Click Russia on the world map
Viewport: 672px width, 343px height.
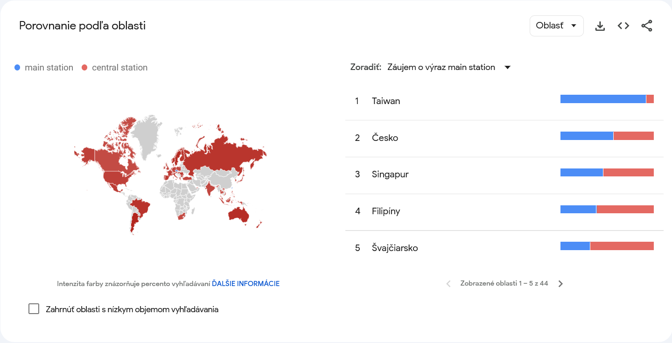pos(224,152)
